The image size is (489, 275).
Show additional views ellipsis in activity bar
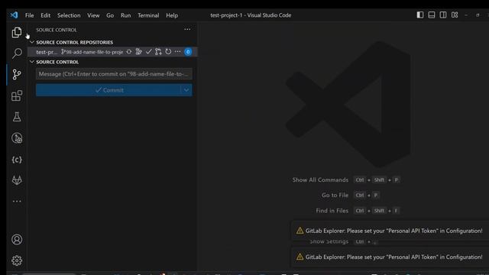coord(17,201)
